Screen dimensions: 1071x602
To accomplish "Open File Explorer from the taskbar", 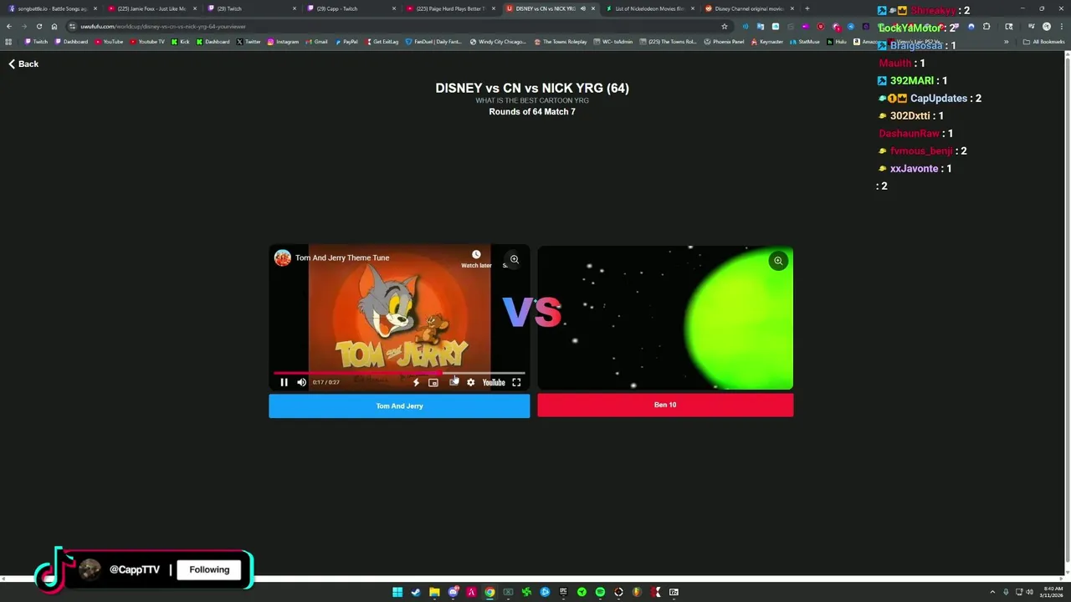I will 434,592.
